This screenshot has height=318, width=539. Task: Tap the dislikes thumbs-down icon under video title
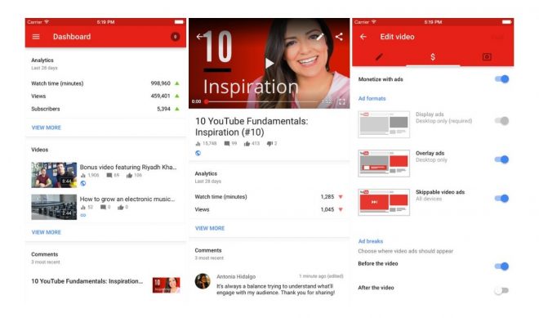coord(269,144)
